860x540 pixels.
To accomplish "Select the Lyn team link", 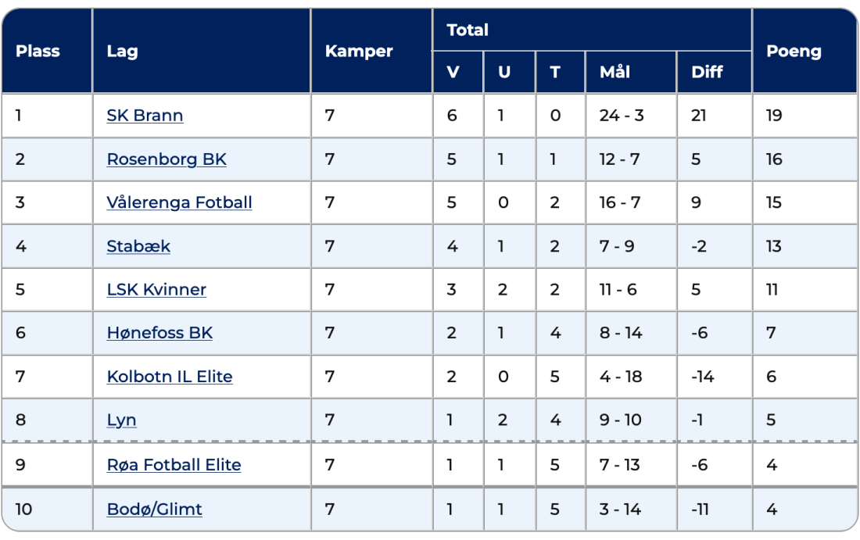I will [x=121, y=420].
